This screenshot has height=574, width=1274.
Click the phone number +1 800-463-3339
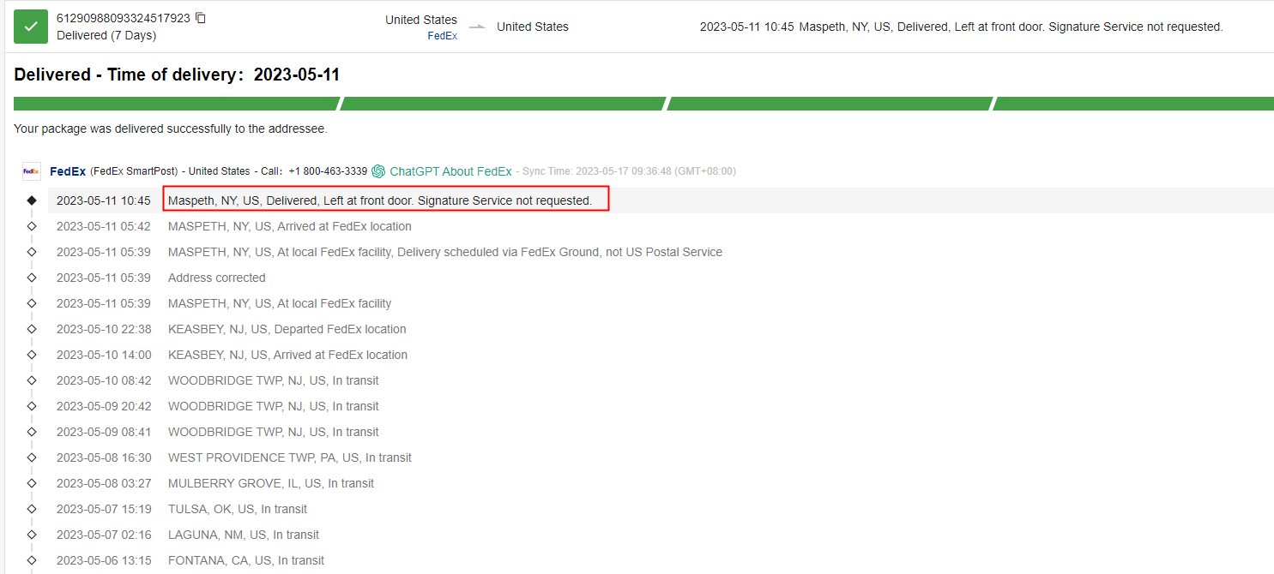pyautogui.click(x=328, y=171)
